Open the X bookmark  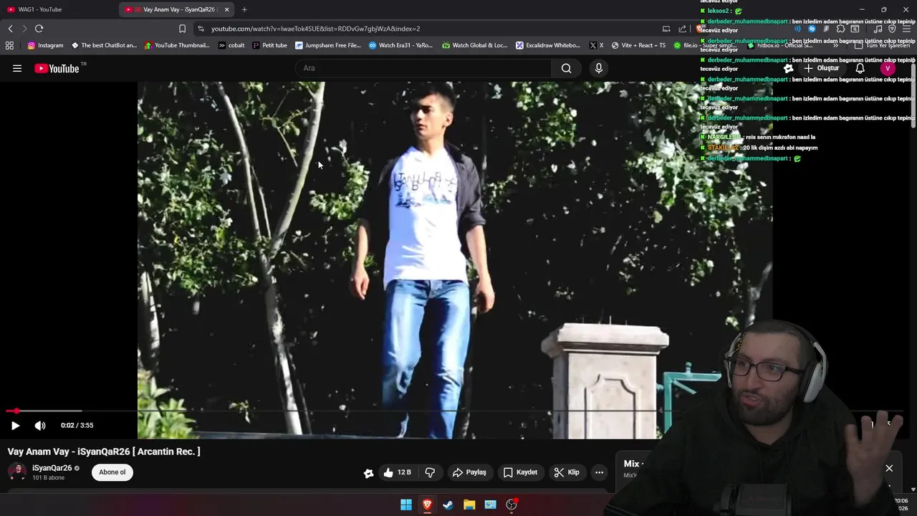click(x=596, y=45)
